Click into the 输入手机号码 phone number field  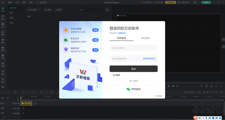pyautogui.click(x=134, y=48)
